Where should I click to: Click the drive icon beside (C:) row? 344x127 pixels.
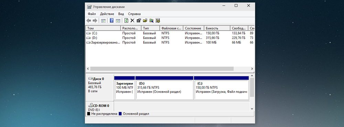coord(88,33)
